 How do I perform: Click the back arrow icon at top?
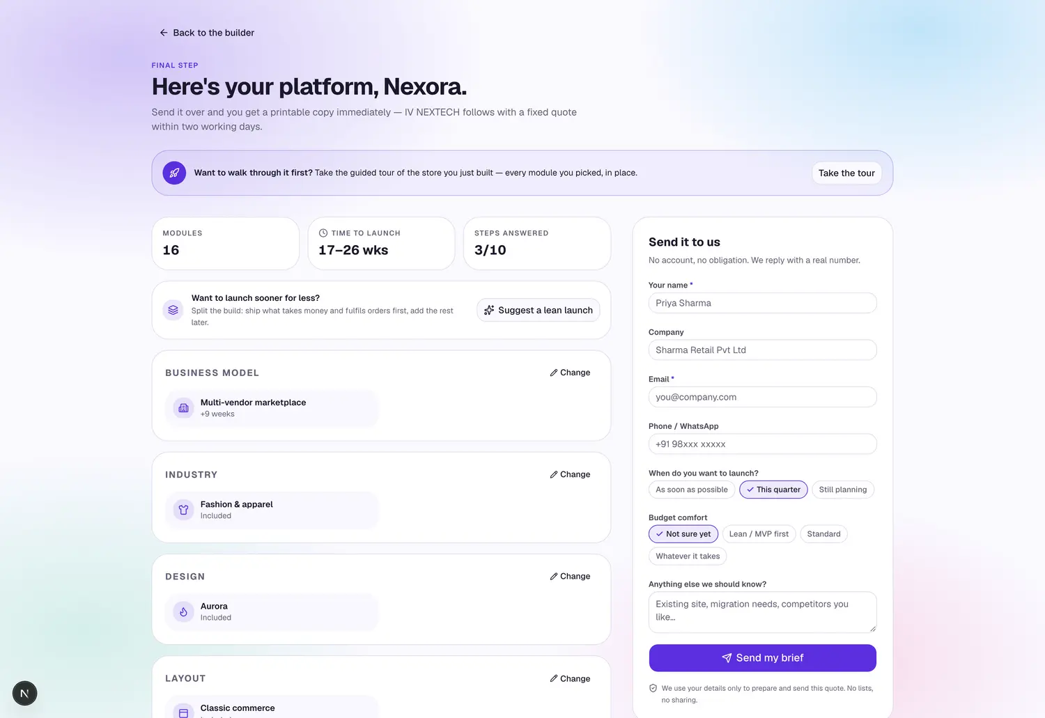point(164,33)
